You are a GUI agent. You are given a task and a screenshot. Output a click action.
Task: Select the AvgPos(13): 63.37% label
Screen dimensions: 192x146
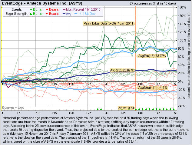[153, 56]
